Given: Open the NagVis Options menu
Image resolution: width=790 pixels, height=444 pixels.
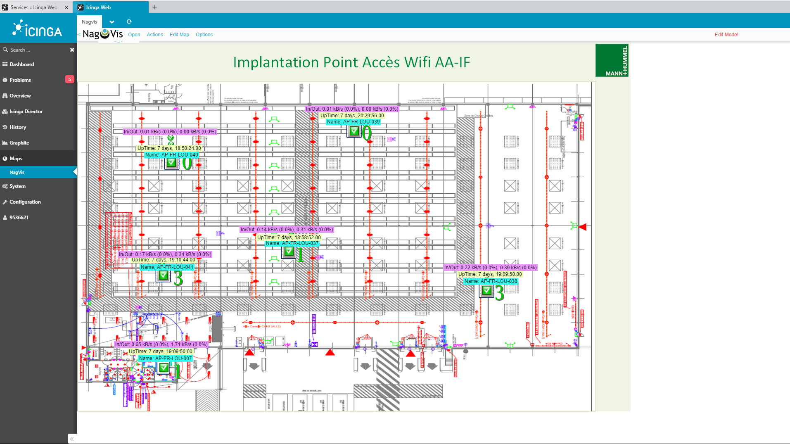Looking at the screenshot, I should 204,35.
